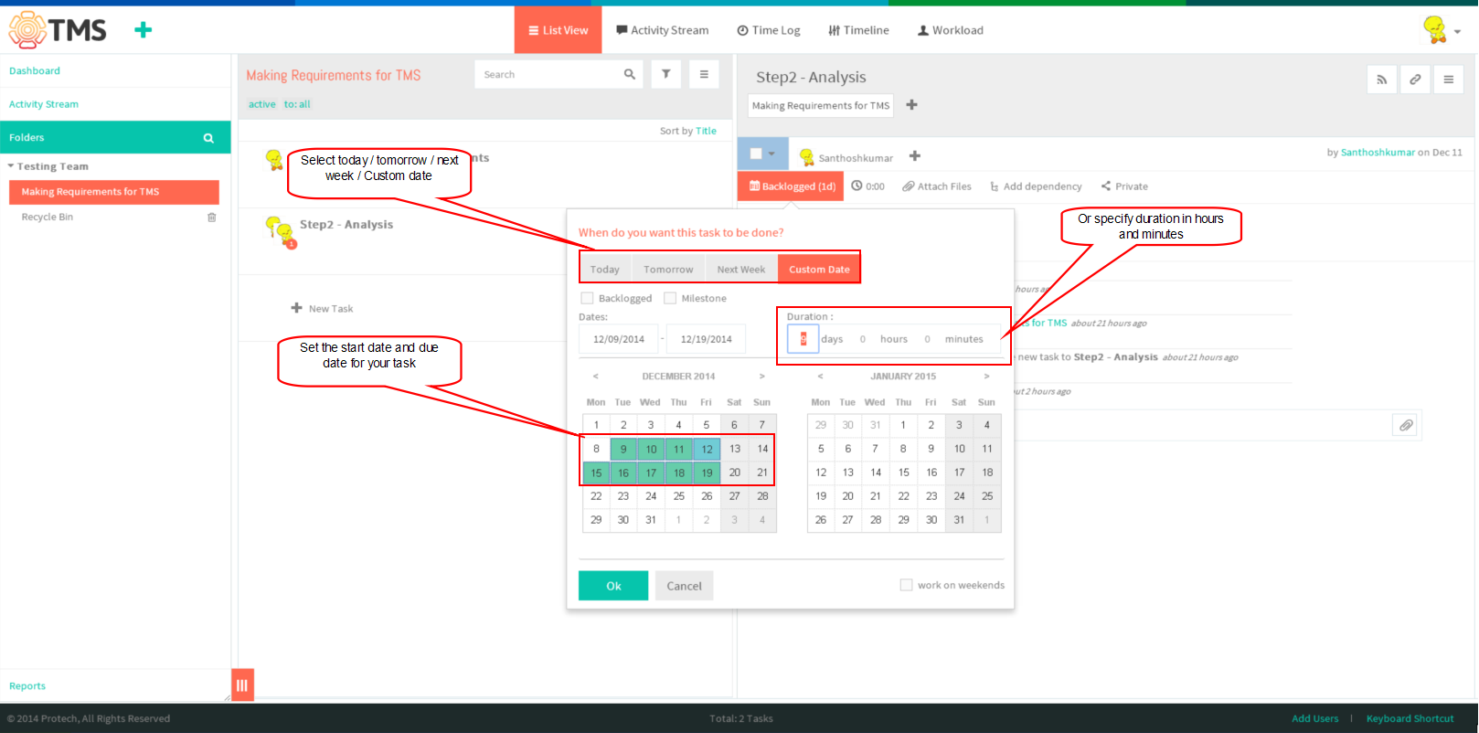This screenshot has width=1479, height=733.
Task: Open the Time Log tab
Action: click(769, 30)
